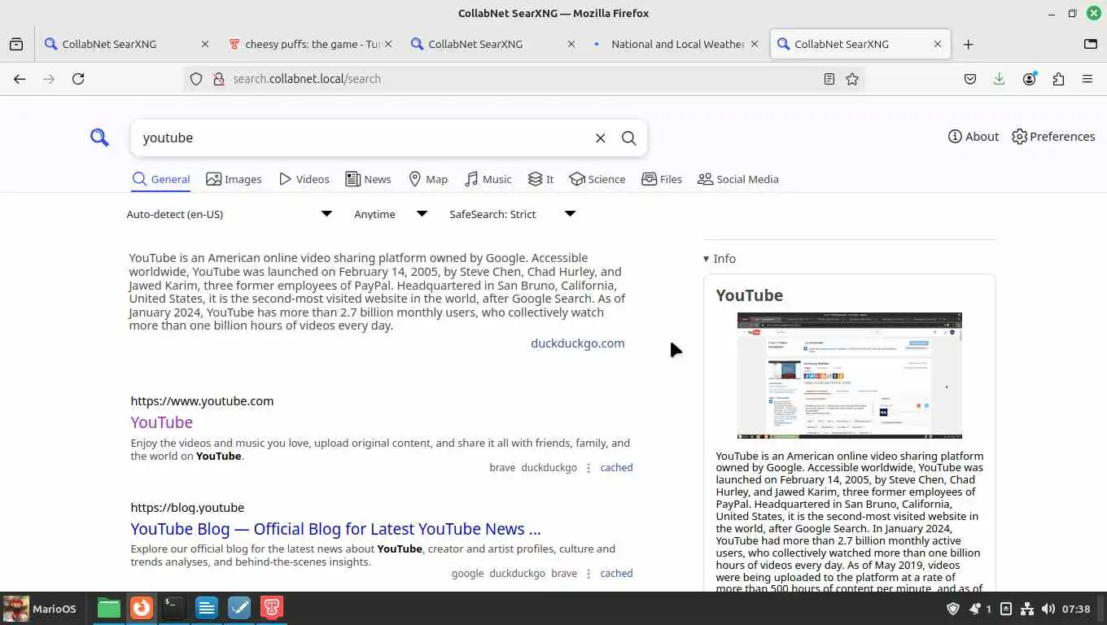Open Firefox downloads panel

point(1000,79)
